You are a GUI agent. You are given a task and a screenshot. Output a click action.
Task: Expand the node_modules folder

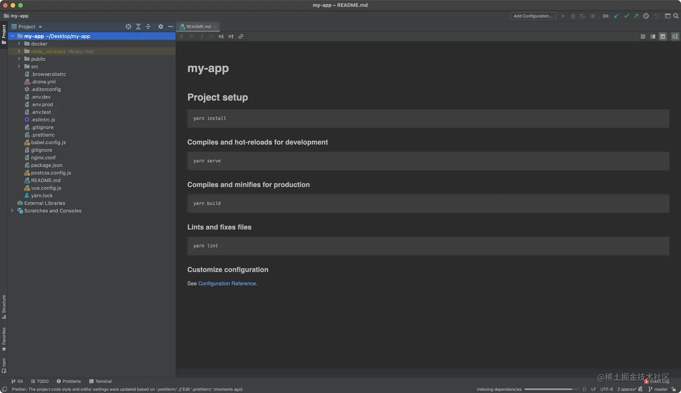click(x=19, y=51)
